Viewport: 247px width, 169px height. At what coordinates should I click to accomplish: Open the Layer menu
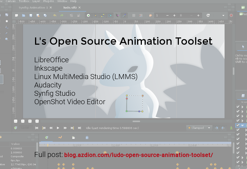click(x=36, y=1)
